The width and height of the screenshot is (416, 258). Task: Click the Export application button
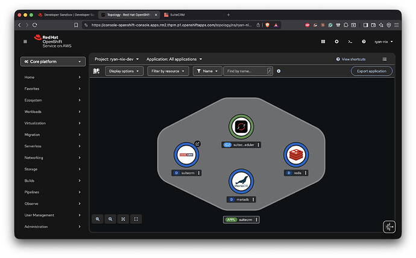click(x=371, y=71)
